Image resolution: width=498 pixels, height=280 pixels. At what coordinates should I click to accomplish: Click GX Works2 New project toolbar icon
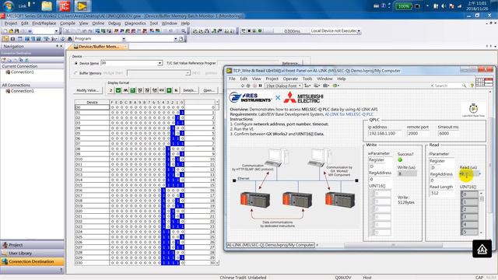5,31
